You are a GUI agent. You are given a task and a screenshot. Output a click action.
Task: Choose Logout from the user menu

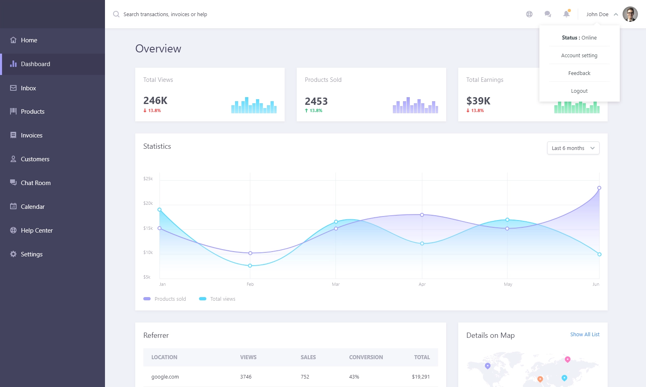[x=579, y=91]
